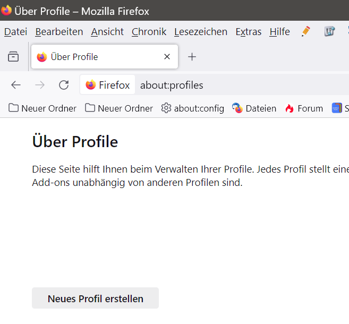Click the icon right of the pencil in menu bar
The image size is (349, 324).
click(x=330, y=31)
